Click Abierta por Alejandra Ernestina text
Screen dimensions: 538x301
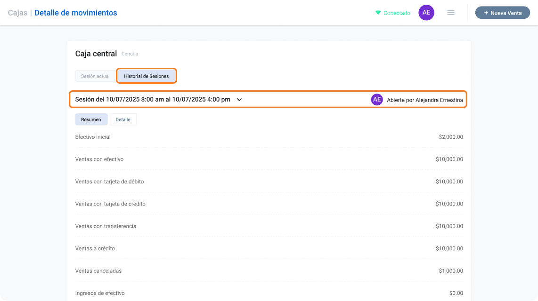click(x=425, y=100)
